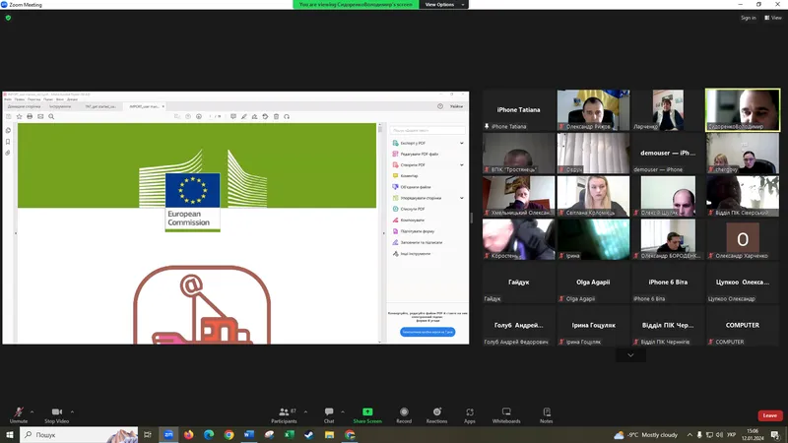Click Sign in at top right

[x=748, y=18]
